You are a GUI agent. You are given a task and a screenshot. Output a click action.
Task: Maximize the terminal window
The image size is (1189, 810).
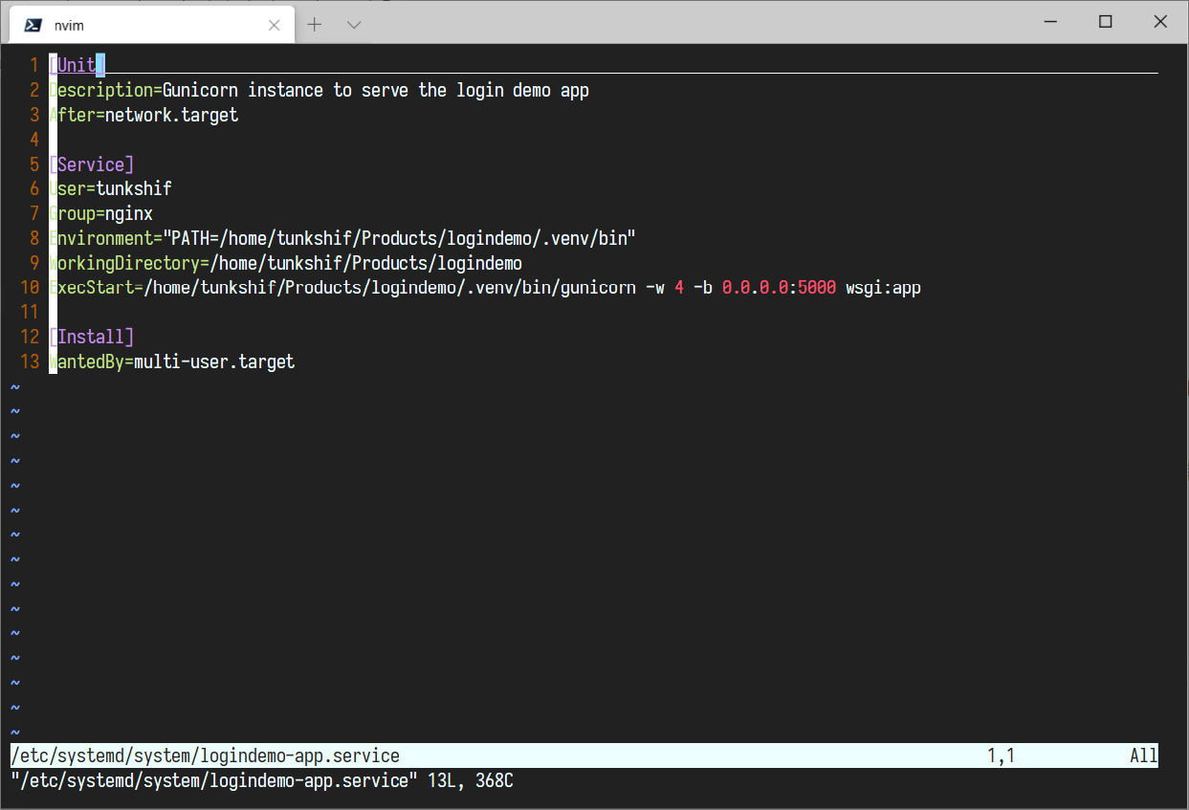(1106, 21)
